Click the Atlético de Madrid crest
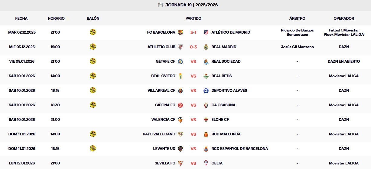The image size is (371, 169). [x=206, y=32]
